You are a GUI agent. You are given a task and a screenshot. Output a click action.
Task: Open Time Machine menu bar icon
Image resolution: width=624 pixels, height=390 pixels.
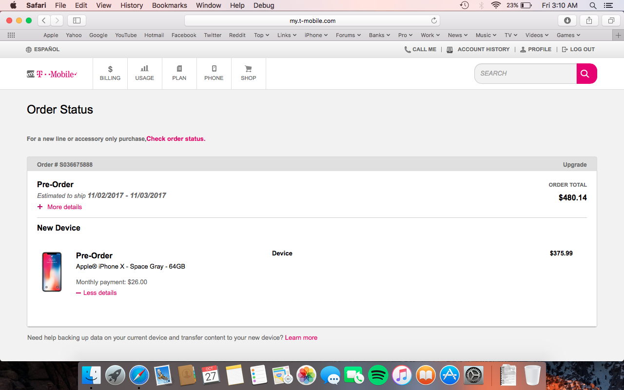point(465,5)
